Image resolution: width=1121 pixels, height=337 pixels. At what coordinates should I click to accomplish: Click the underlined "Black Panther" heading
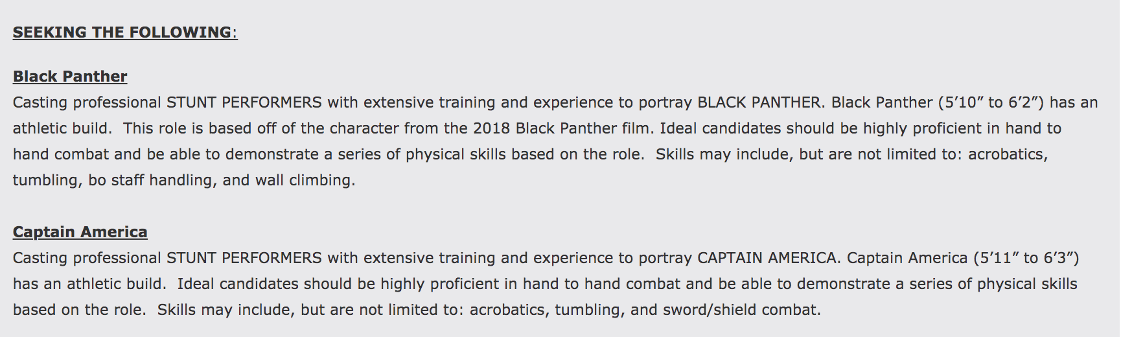pos(70,76)
